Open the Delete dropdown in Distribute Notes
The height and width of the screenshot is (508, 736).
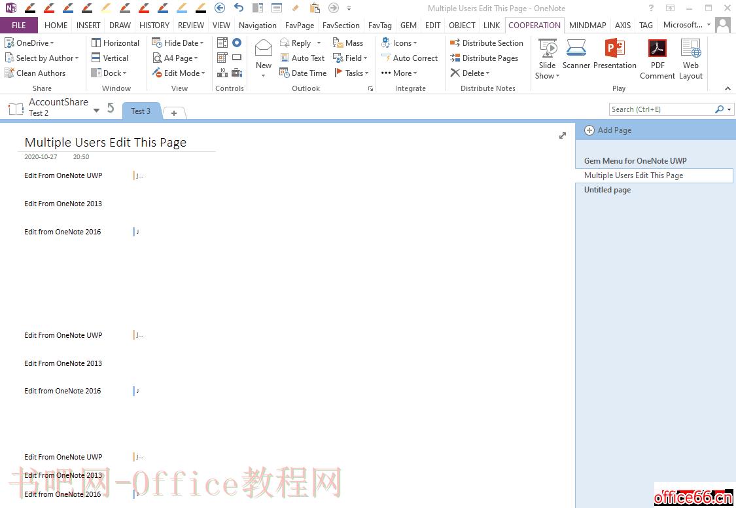[x=469, y=73]
